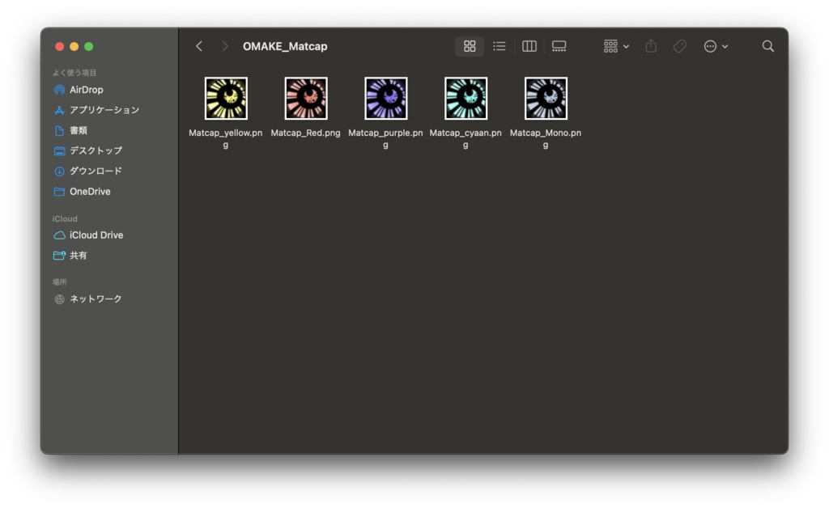Switch to gallery view

(559, 46)
